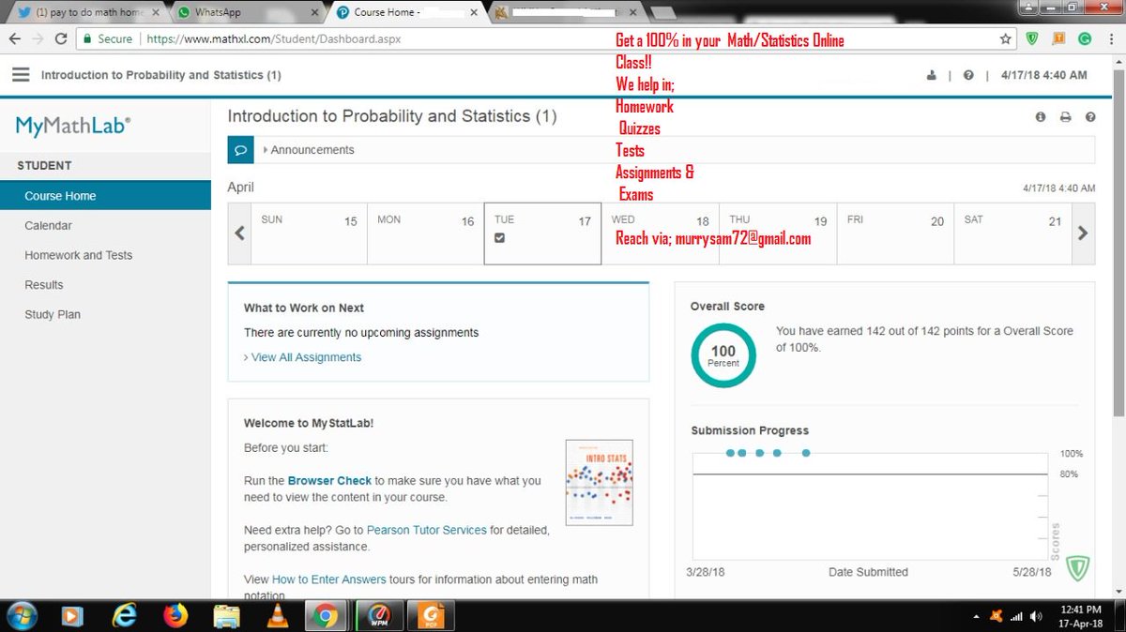Screen dimensions: 1126x632
Task: Click the help icon beside the header date
Action: point(968,76)
